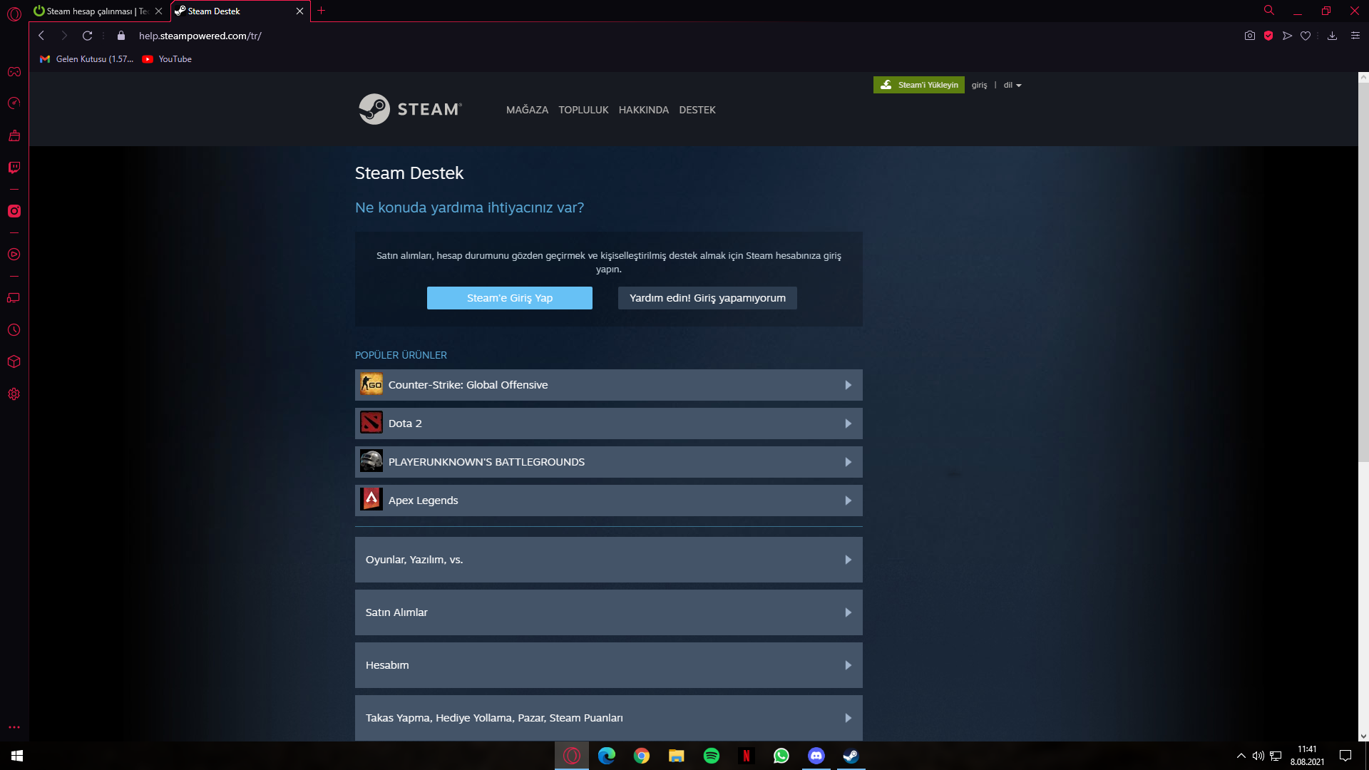Click the Steam'e Giriş Yap button
This screenshot has width=1369, height=770.
[x=509, y=298]
